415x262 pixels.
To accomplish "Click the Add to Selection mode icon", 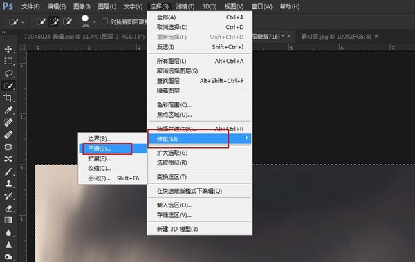I will tap(54, 21).
